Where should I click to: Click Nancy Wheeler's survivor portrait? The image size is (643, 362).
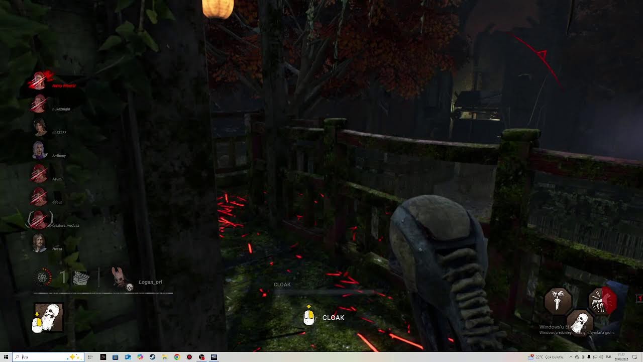click(40, 80)
